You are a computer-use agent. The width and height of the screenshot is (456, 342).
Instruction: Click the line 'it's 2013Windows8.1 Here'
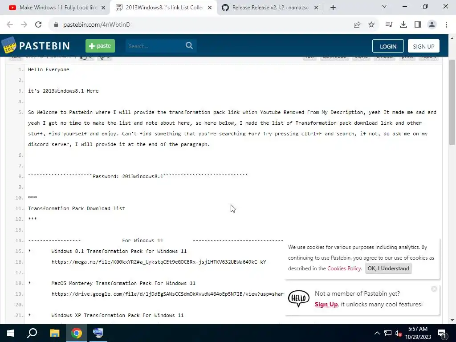[63, 91]
